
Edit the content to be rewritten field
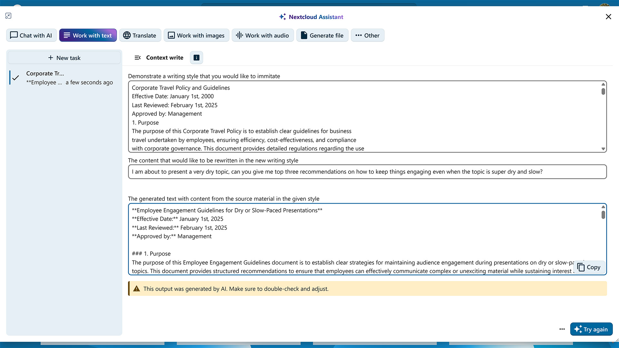[367, 172]
